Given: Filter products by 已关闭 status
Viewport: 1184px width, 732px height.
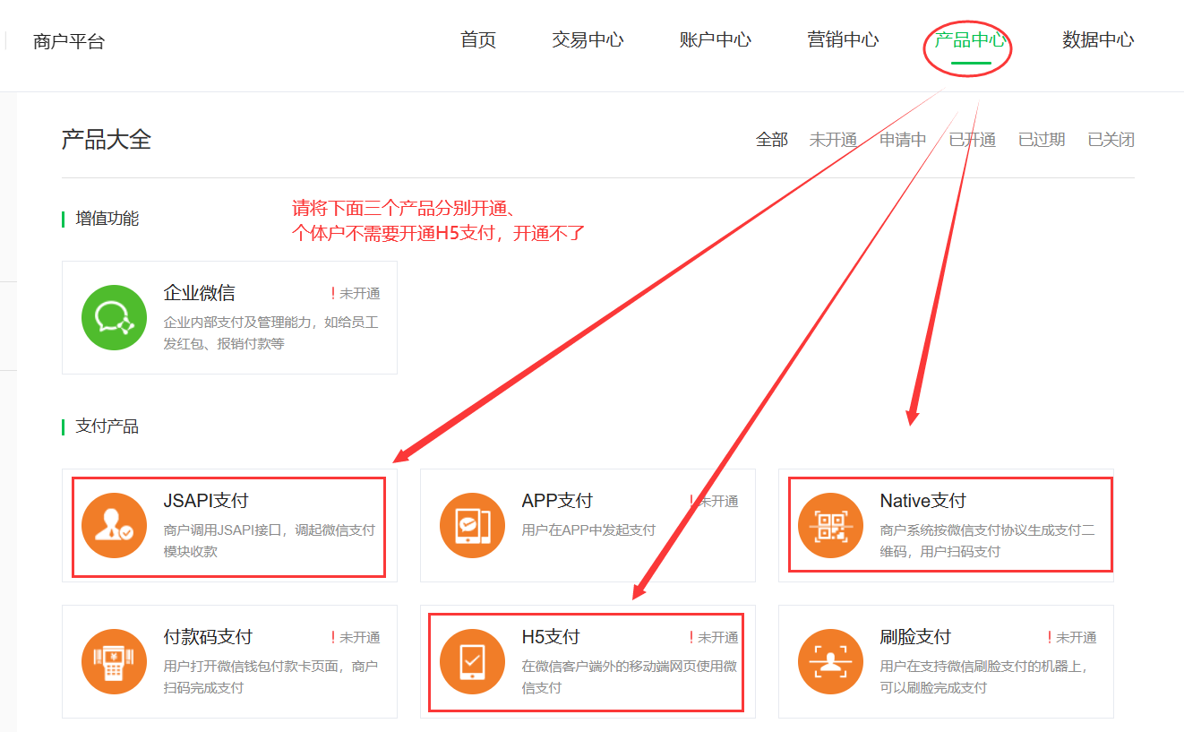Looking at the screenshot, I should [x=1111, y=140].
